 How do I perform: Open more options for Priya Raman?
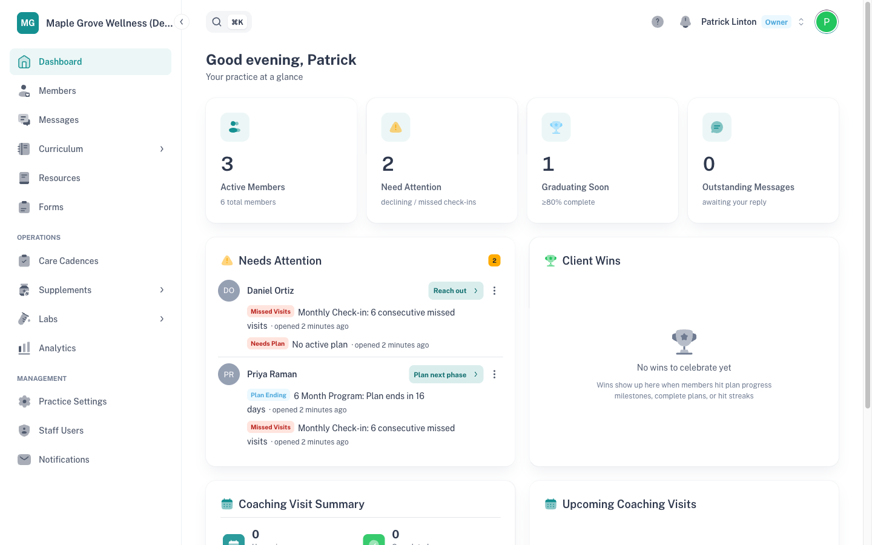coord(494,374)
